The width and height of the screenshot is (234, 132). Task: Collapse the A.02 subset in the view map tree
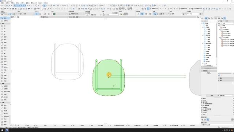point(220,38)
